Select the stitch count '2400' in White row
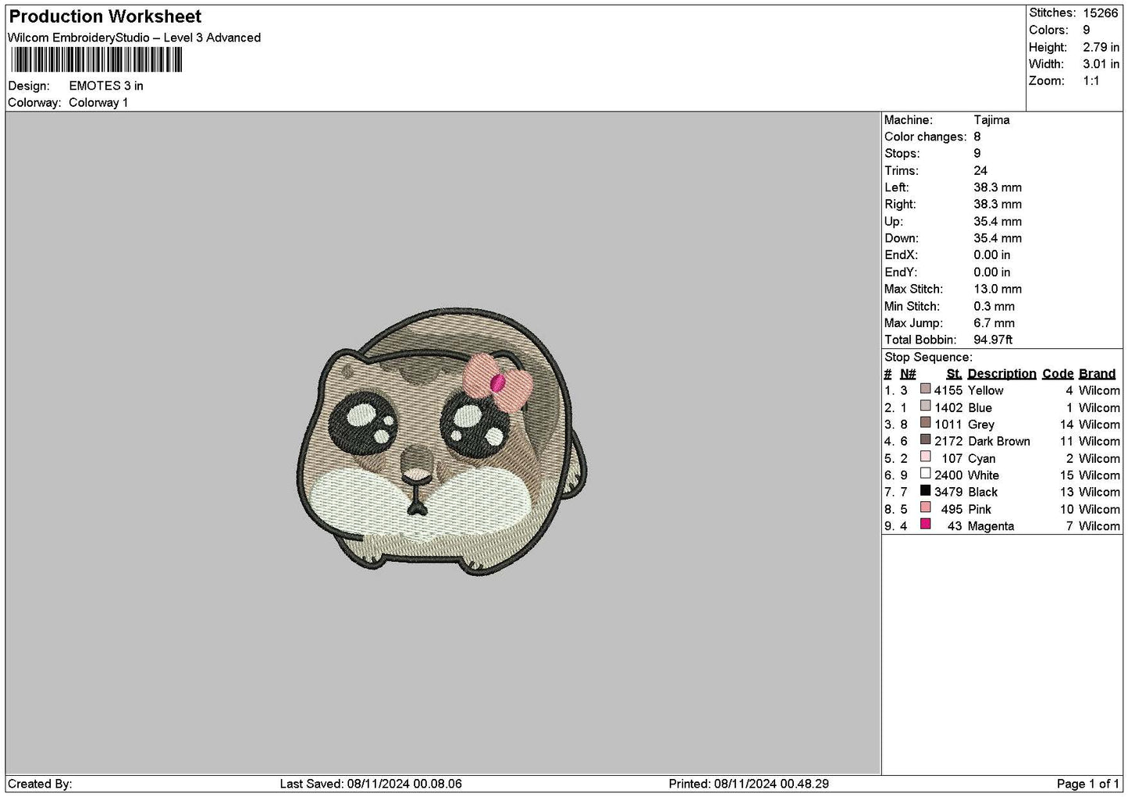Viewport: 1128px width, 797px height. (x=948, y=475)
